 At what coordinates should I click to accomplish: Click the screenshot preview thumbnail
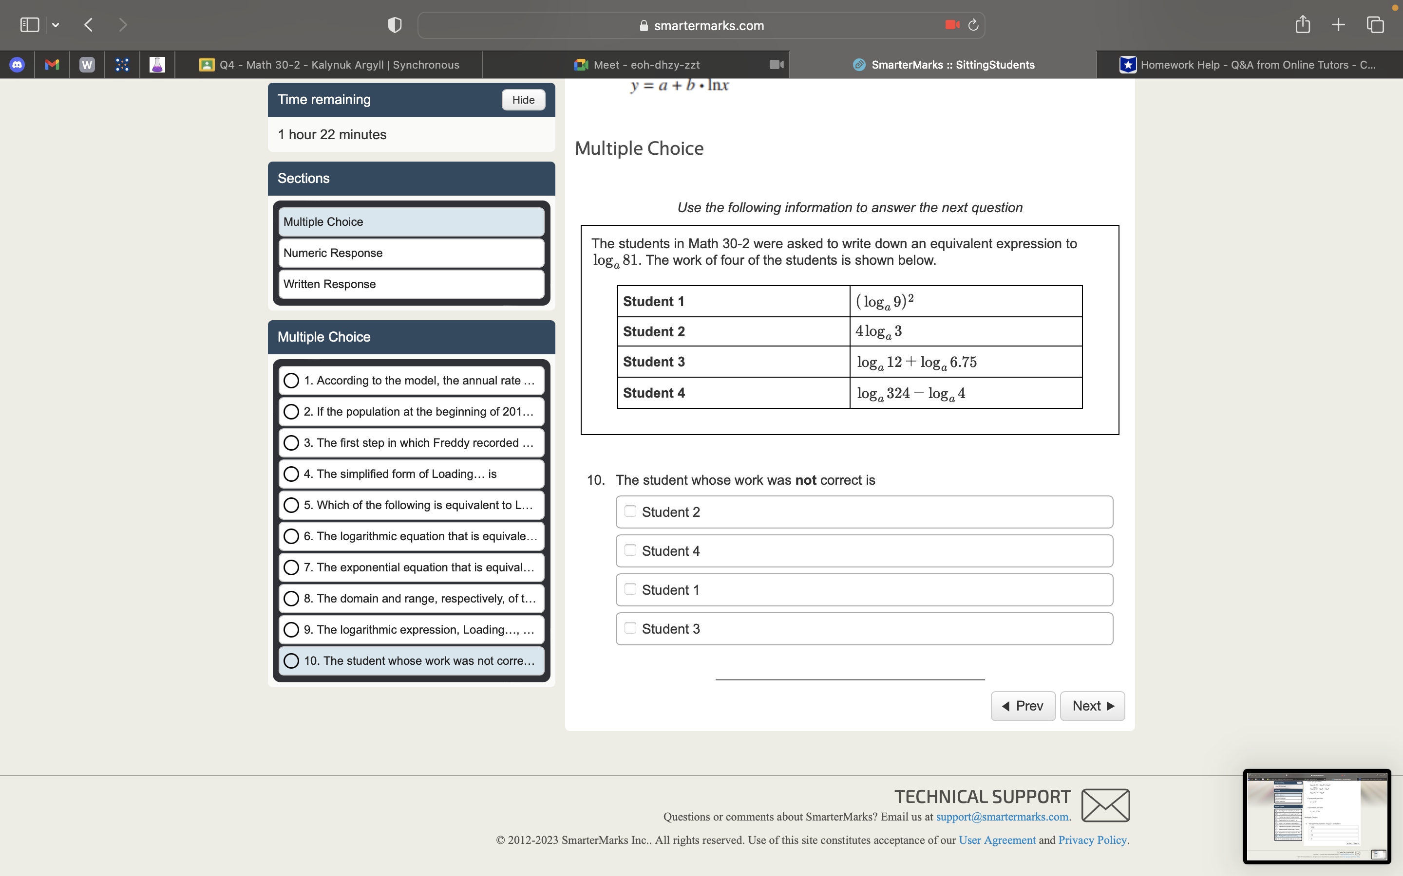[x=1317, y=816]
